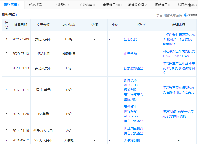The height and width of the screenshot is (146, 198).
Task: Click the 赛领资本 investor link
Action: tap(130, 107)
